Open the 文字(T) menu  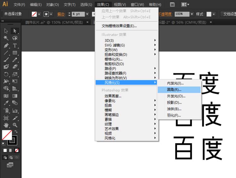[x=69, y=4]
